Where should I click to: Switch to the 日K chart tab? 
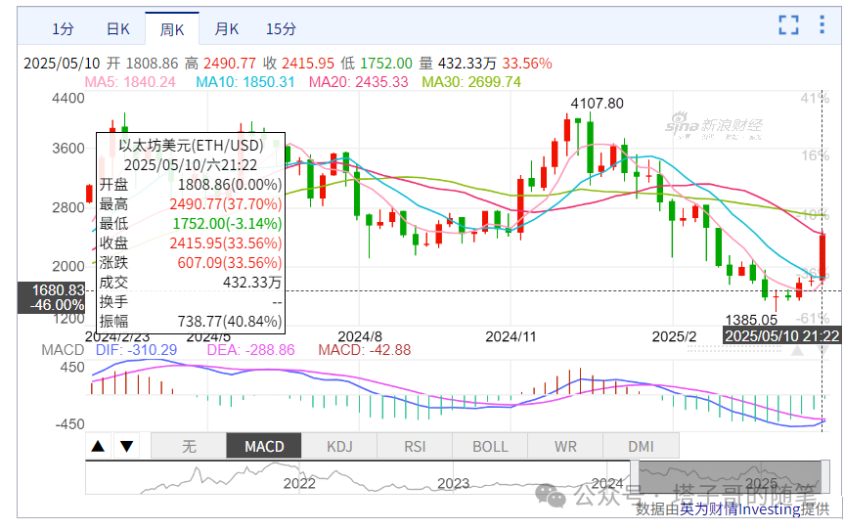[x=118, y=28]
